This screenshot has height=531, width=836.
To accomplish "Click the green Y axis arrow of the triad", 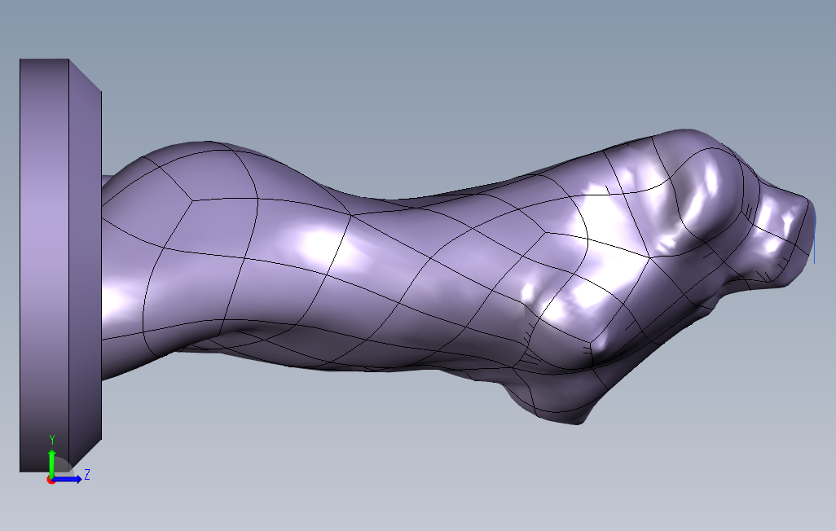I will point(51,464).
